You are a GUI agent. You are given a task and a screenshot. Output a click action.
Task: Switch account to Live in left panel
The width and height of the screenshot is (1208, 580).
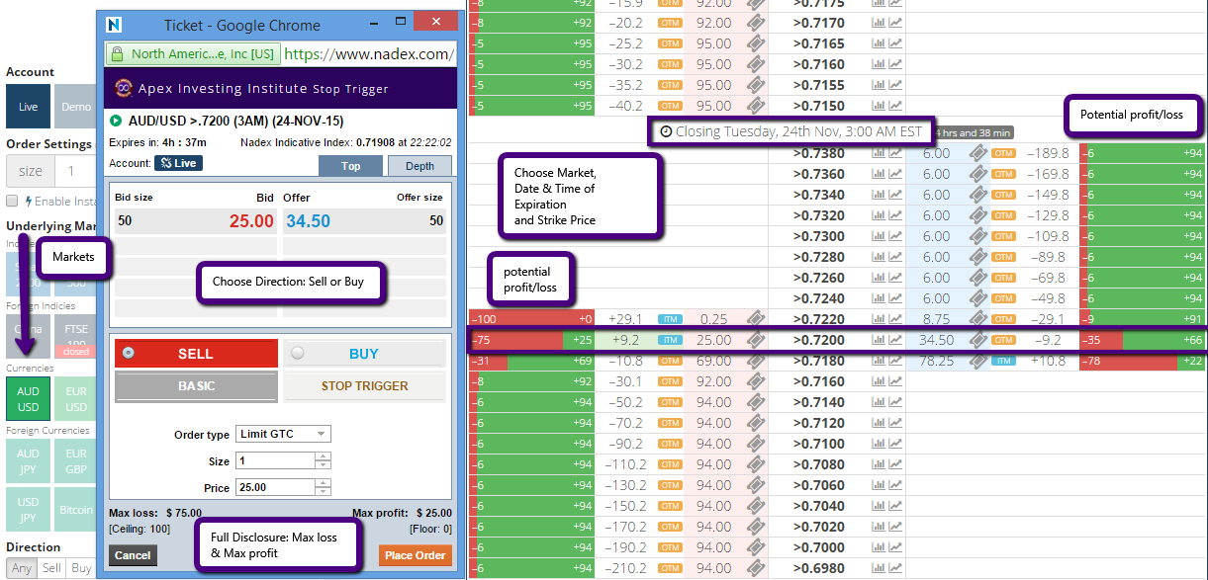(x=28, y=107)
